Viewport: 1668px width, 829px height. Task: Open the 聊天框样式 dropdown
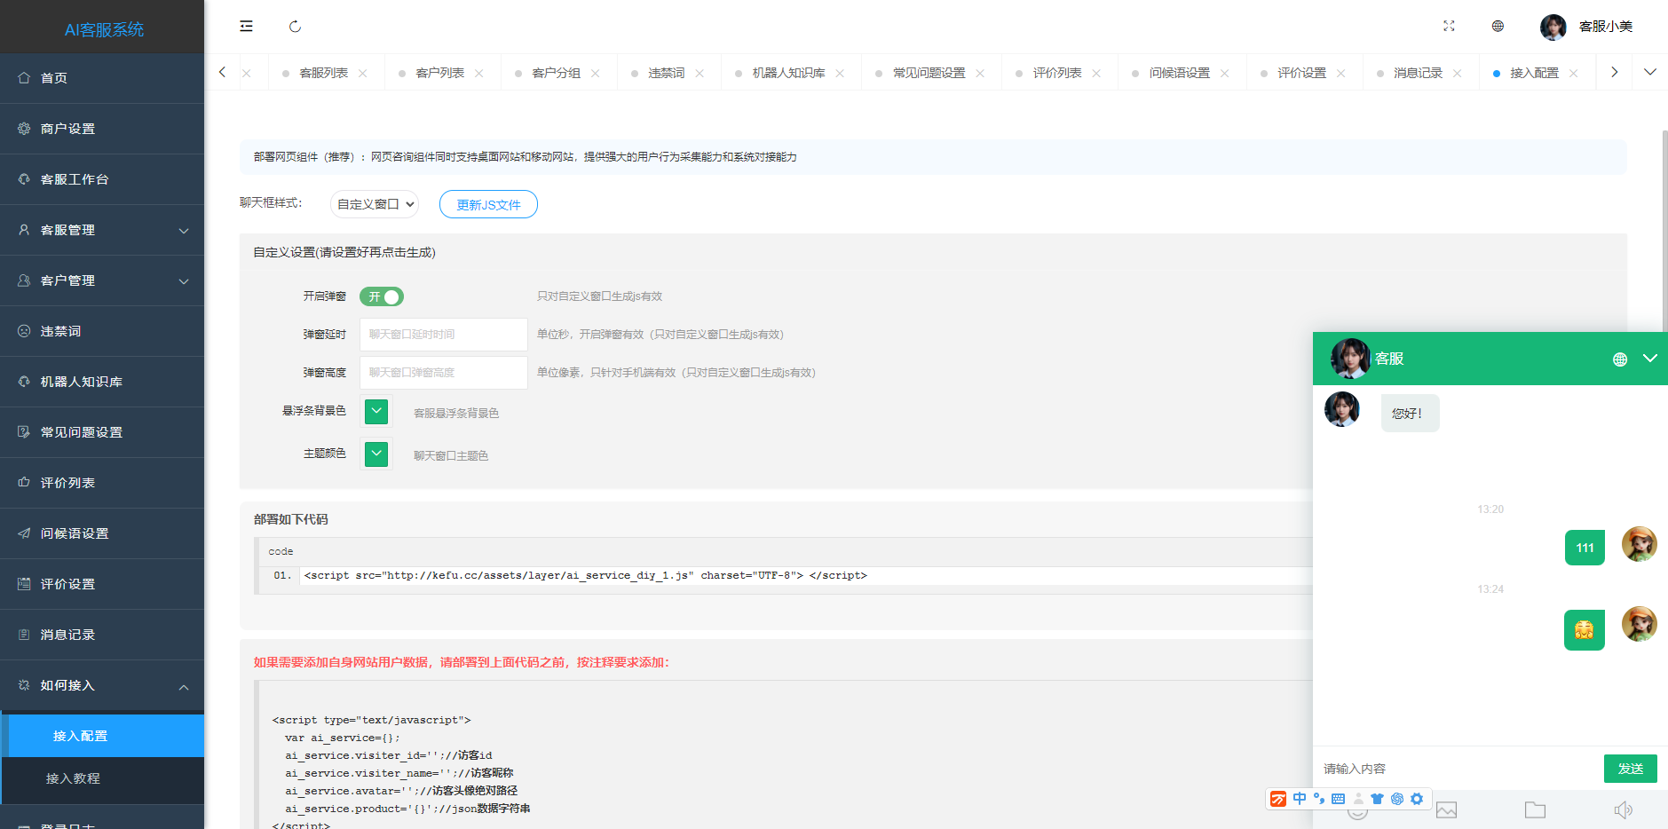(374, 204)
